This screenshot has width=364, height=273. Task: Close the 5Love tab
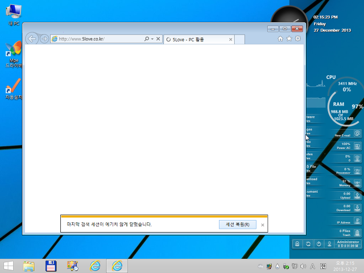click(230, 40)
